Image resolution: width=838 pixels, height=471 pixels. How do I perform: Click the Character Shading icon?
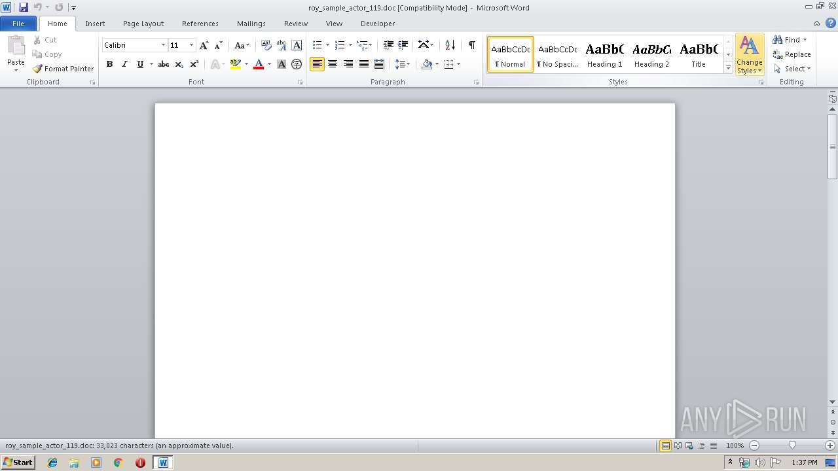(x=282, y=64)
